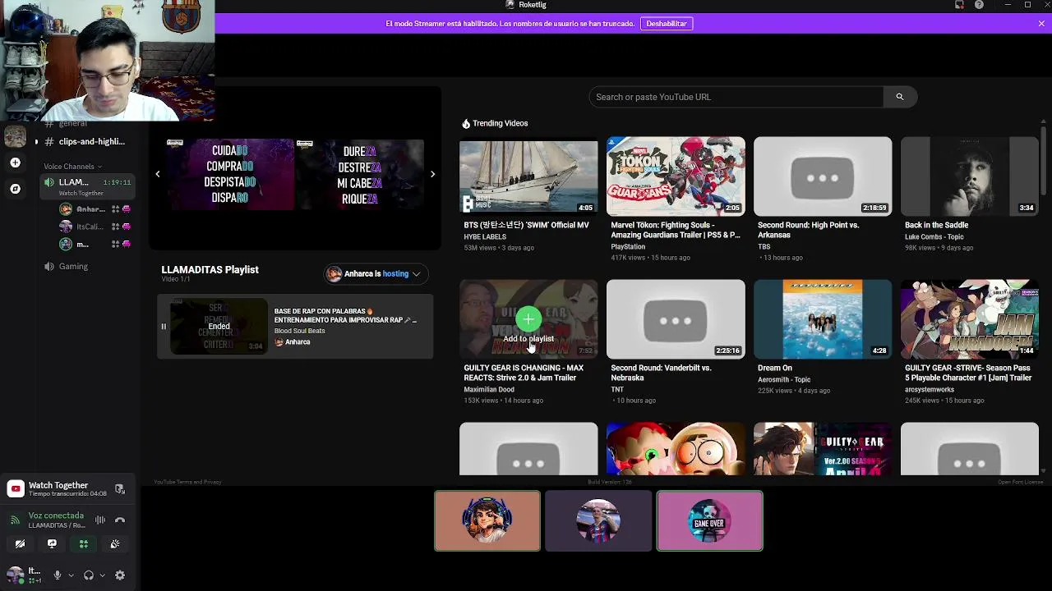Click the search magnifier button beside URL field
Viewport: 1052px width, 591px height.
pyautogui.click(x=900, y=97)
